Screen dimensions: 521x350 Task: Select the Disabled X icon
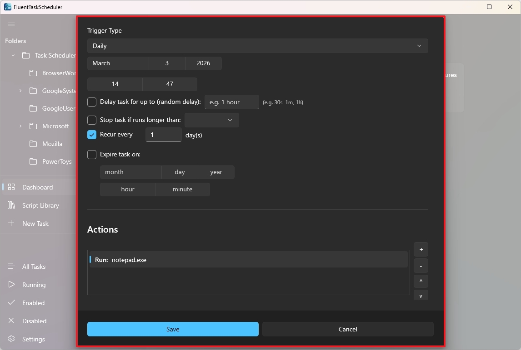pos(11,321)
